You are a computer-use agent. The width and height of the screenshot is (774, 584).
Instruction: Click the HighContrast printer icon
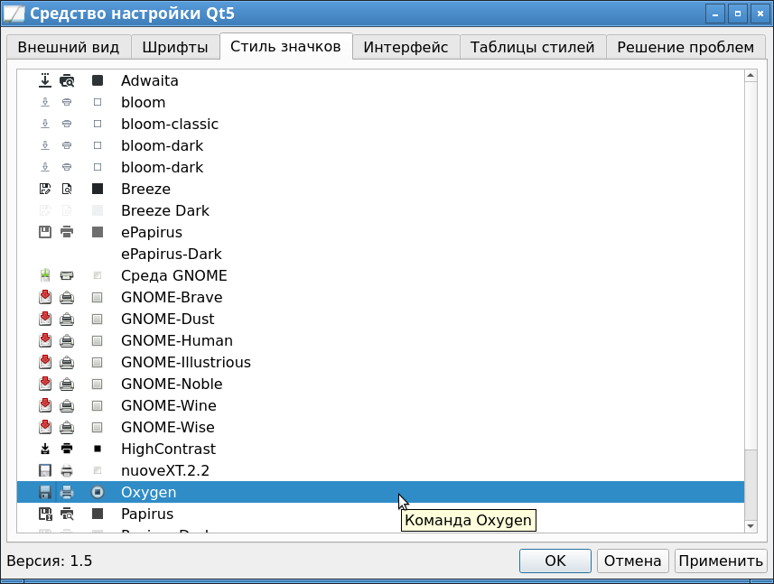[67, 449]
